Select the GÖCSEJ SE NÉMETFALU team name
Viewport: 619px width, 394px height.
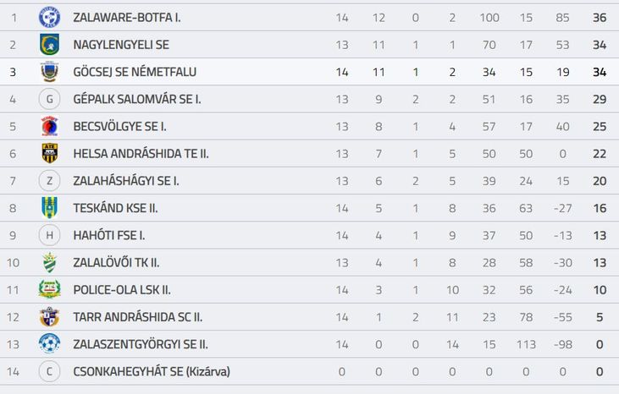[135, 72]
